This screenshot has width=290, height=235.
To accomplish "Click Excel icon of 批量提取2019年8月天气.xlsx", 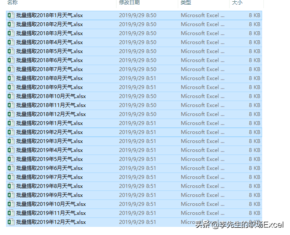I will click(x=11, y=186).
